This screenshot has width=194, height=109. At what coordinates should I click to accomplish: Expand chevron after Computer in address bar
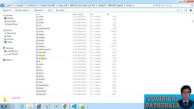[25, 5]
